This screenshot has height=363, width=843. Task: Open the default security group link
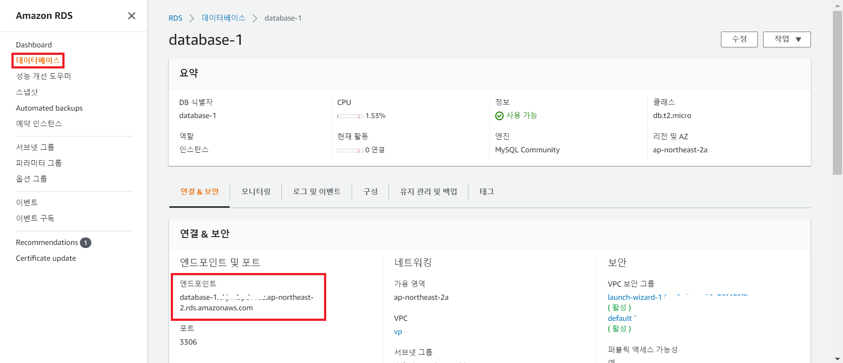[620, 319]
